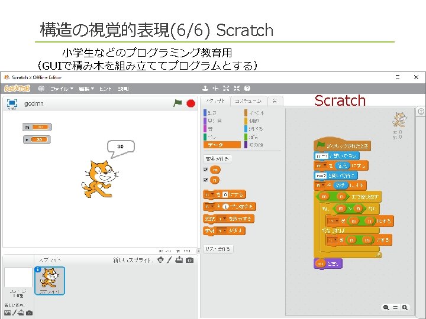Image resolution: width=426 pixels, height=319 pixels.
Task: Choose new sprite from library icon
Action: pos(160,260)
